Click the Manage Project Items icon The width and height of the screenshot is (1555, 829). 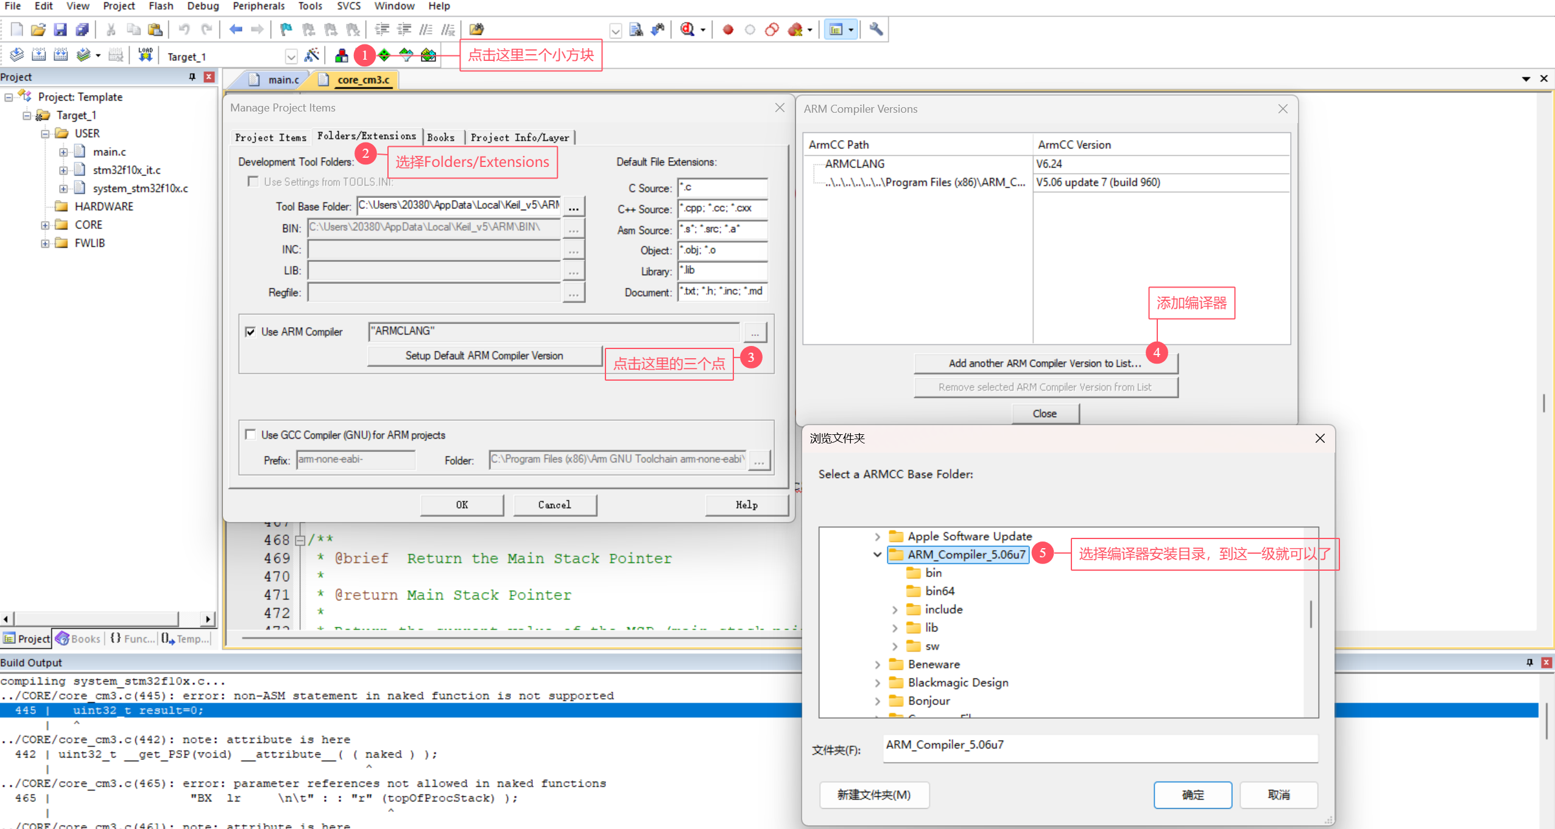click(342, 55)
